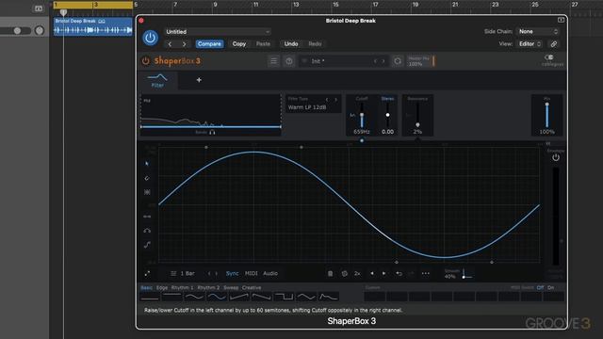Toggle ShaperBox 3 orange power icon
Viewport: 603px width, 339px height.
click(x=145, y=60)
